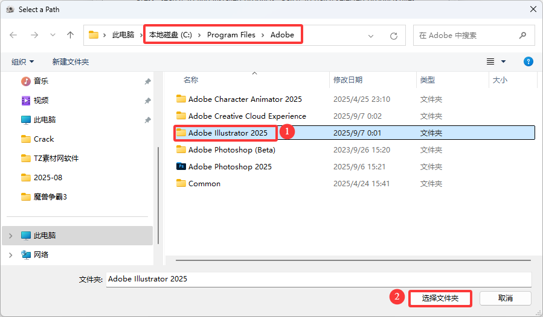Open pinned 此电脑 in quick access
The height and width of the screenshot is (317, 543).
(45, 120)
